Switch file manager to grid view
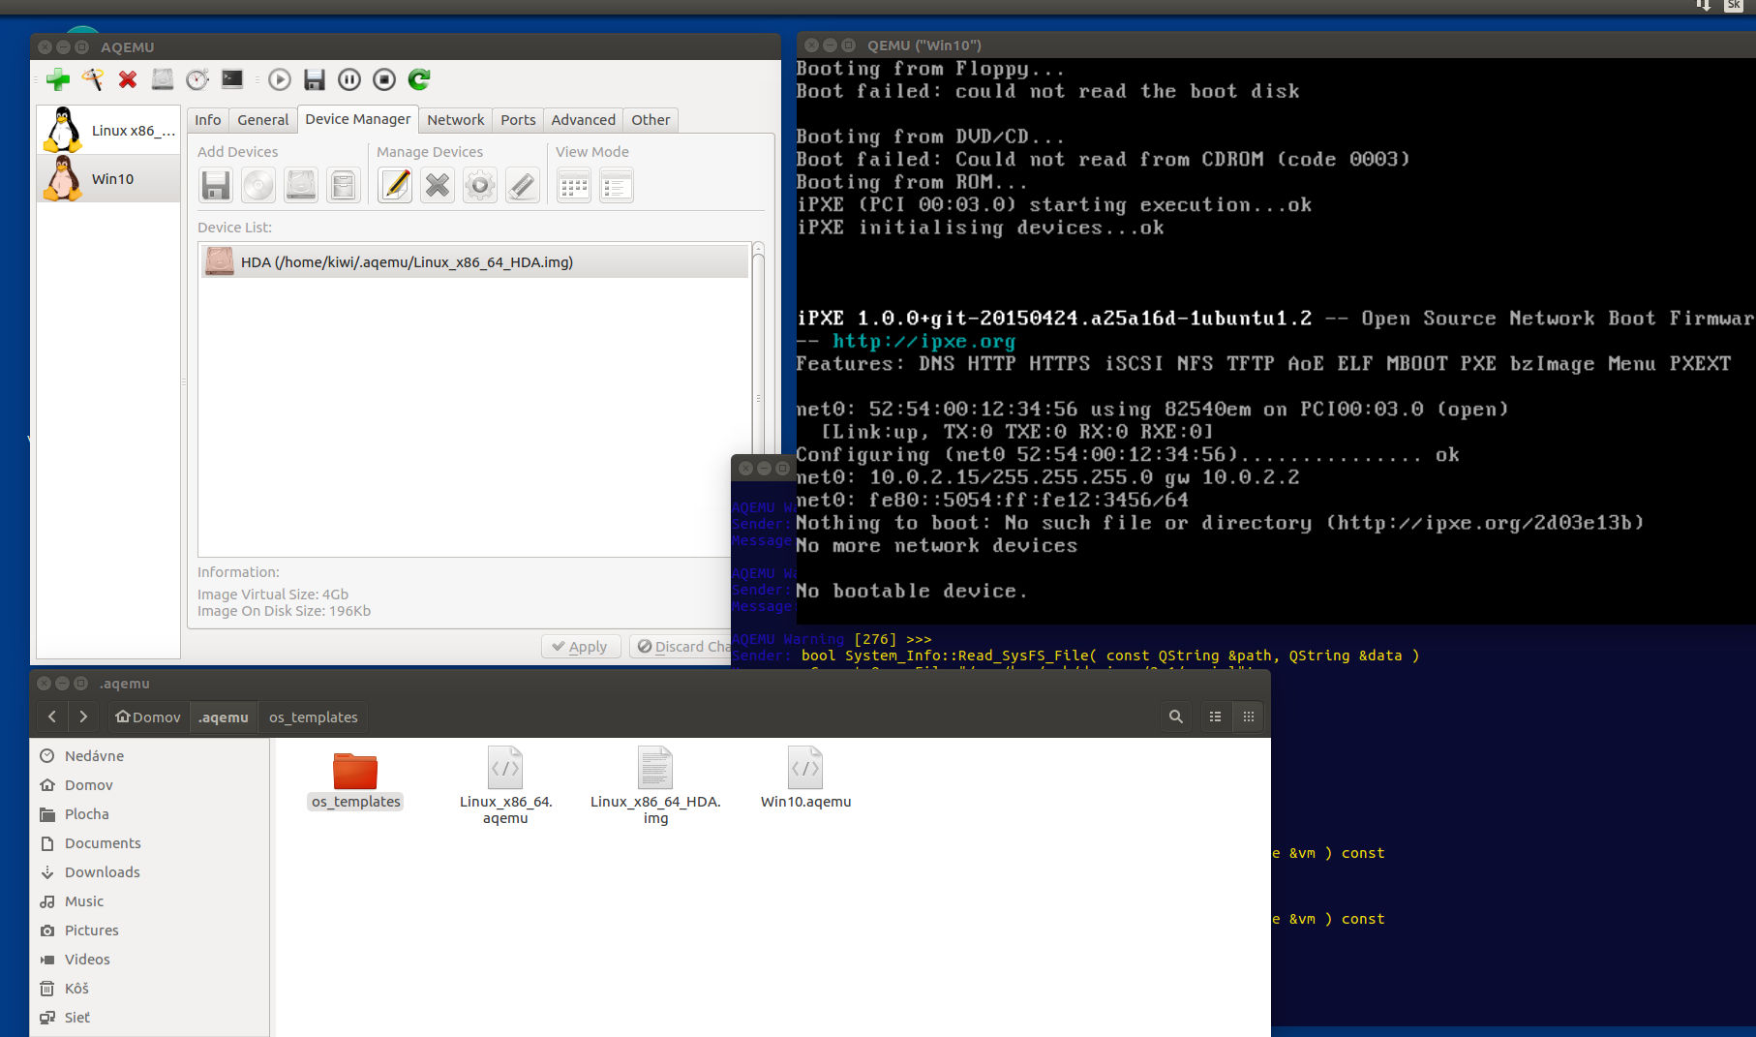Viewport: 1756px width, 1037px height. click(x=1249, y=717)
